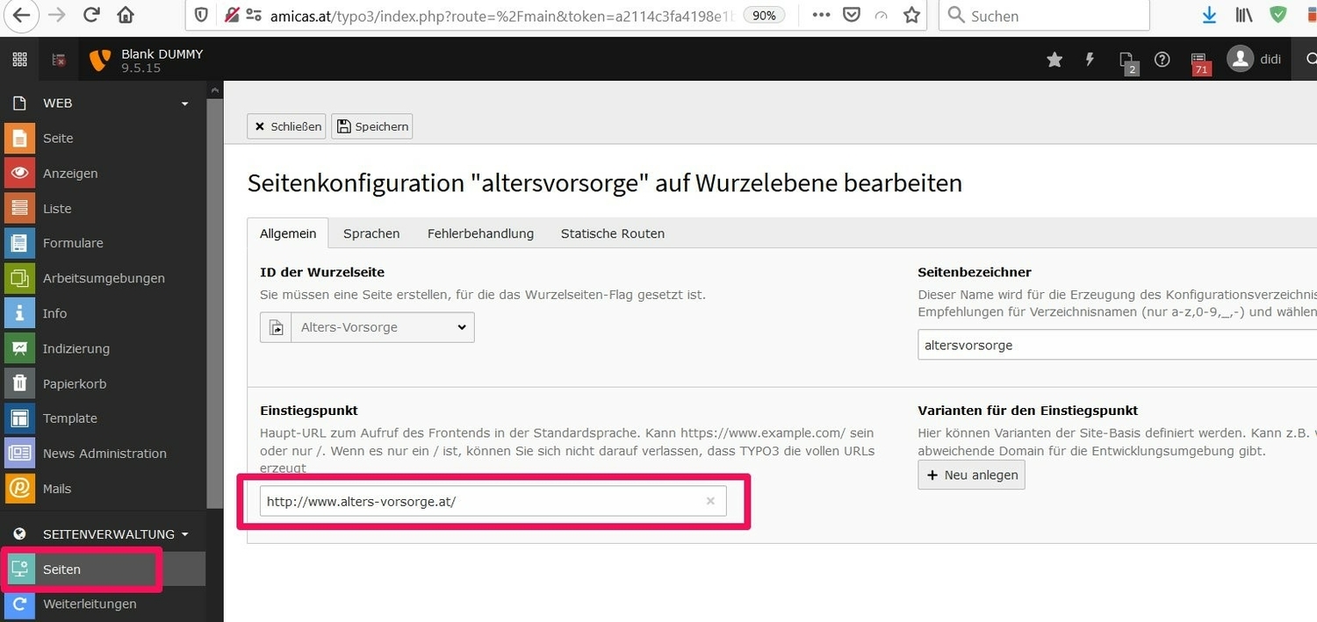The image size is (1317, 622).
Task: Switch to the Allgemein tab
Action: point(288,233)
